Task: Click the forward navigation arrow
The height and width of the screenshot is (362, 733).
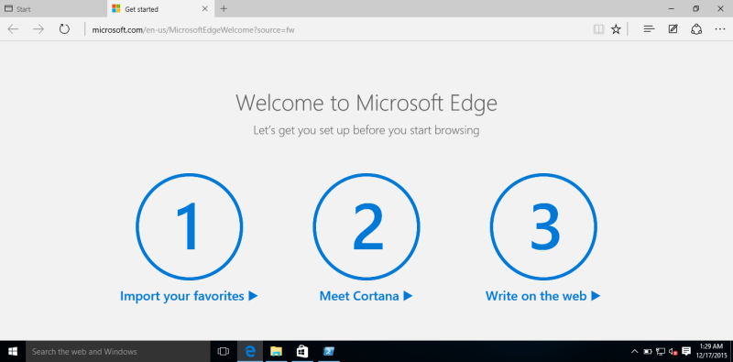Action: tap(38, 29)
